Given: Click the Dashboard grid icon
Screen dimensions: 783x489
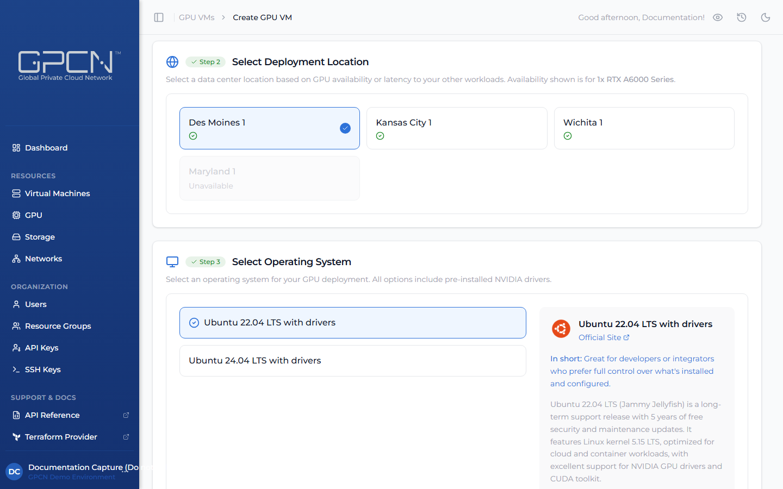Looking at the screenshot, I should click(16, 148).
